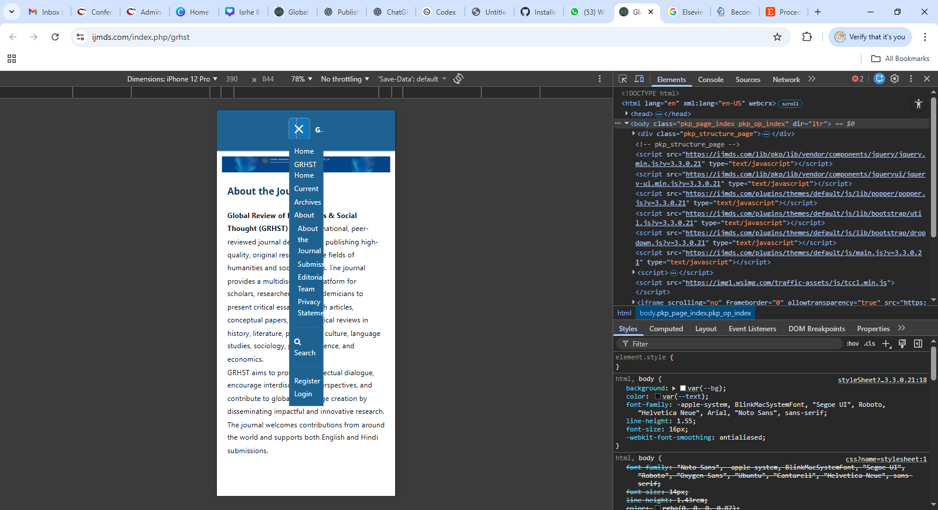Click the white background color swatch

[x=683, y=388]
